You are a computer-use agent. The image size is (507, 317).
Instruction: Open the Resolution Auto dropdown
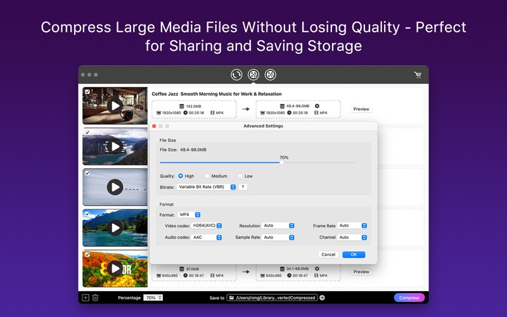point(278,226)
